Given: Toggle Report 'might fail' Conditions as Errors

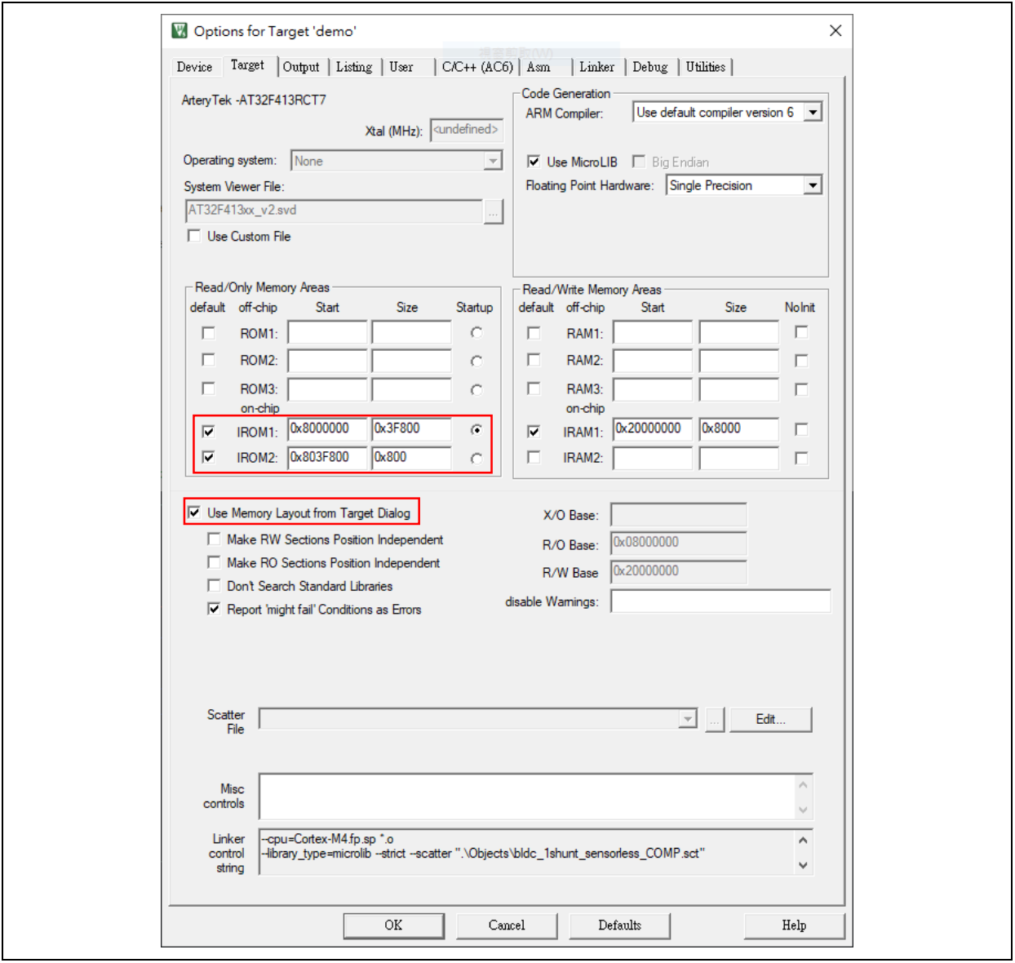Looking at the screenshot, I should (214, 609).
